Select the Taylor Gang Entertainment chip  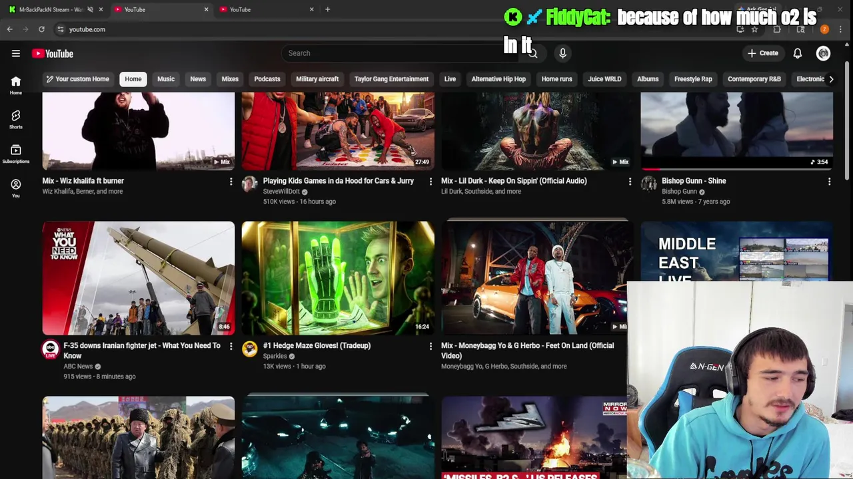(x=391, y=79)
